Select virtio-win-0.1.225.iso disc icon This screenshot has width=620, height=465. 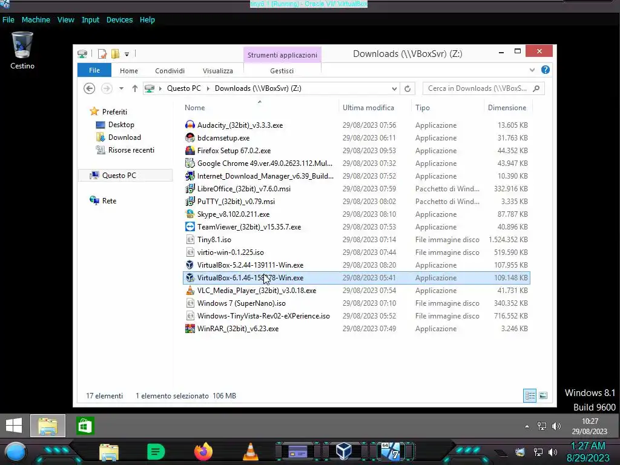190,252
